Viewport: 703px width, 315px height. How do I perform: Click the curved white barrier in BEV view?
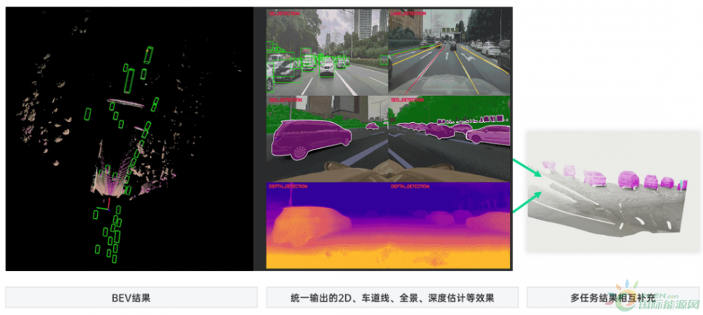[132, 105]
